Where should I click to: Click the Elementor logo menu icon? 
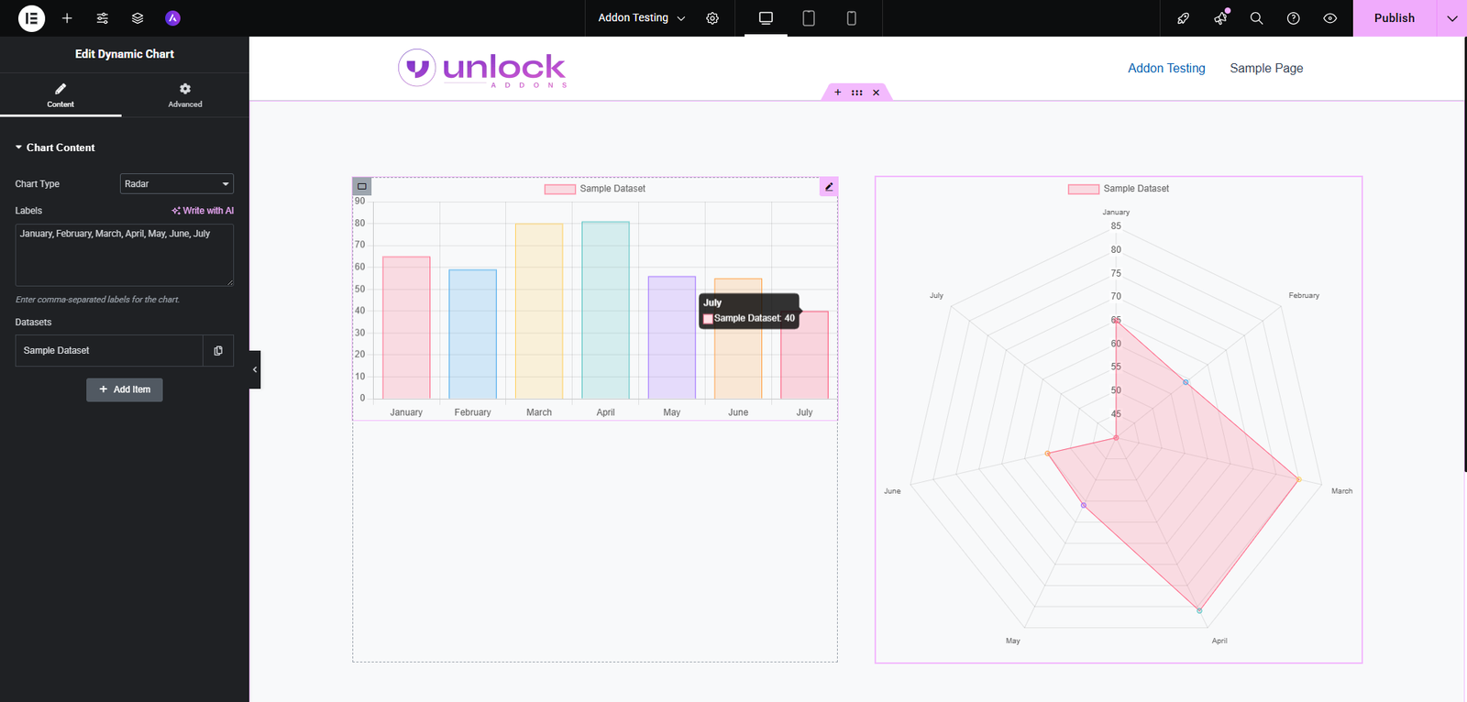tap(31, 18)
